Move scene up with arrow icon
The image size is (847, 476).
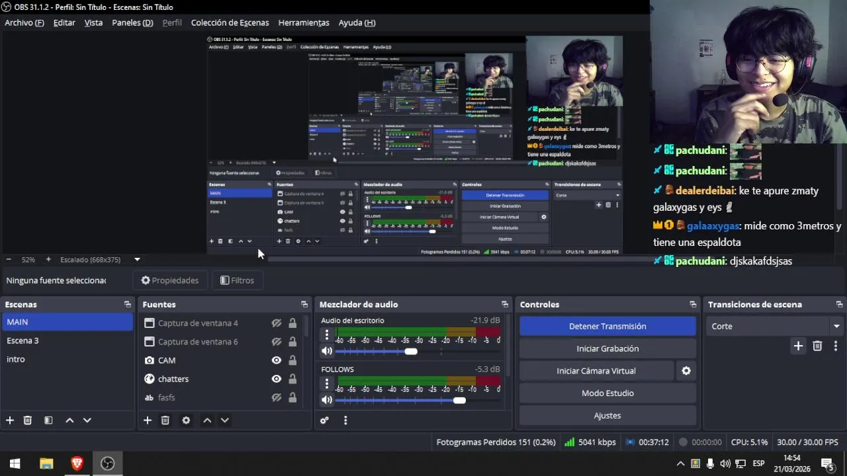pos(69,420)
